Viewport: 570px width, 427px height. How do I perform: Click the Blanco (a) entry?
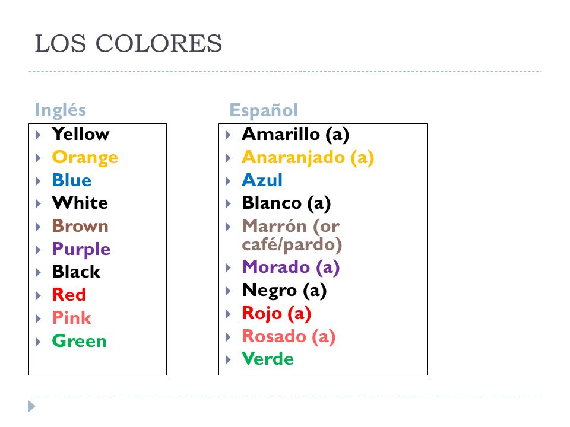pos(286,203)
